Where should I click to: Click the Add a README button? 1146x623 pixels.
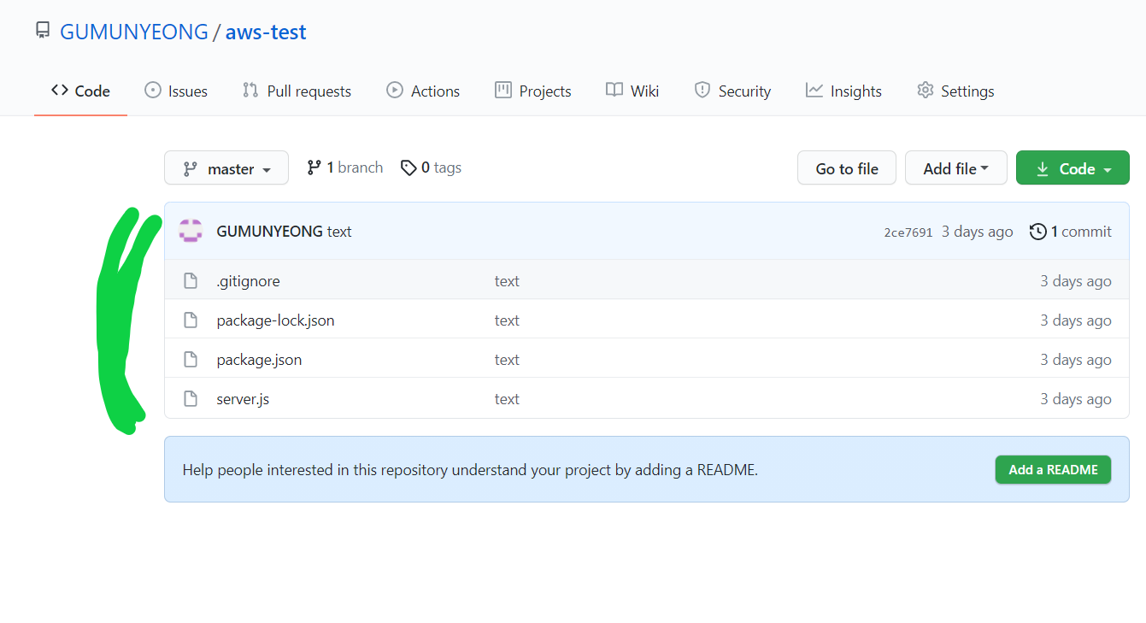(1053, 469)
